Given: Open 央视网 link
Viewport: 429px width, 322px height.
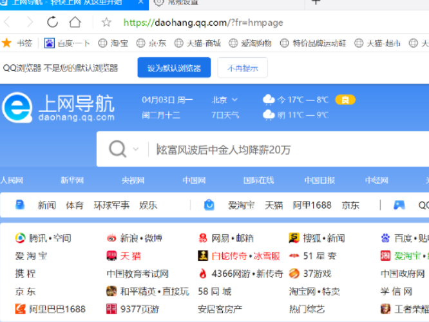Looking at the screenshot, I should [133, 180].
